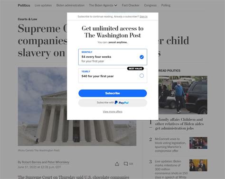Click the View more offers link

pyautogui.click(x=112, y=112)
